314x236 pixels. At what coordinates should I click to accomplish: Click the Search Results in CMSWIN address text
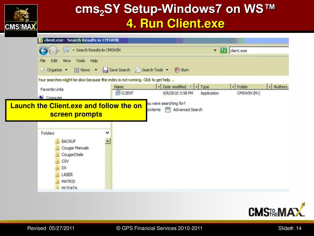point(98,50)
